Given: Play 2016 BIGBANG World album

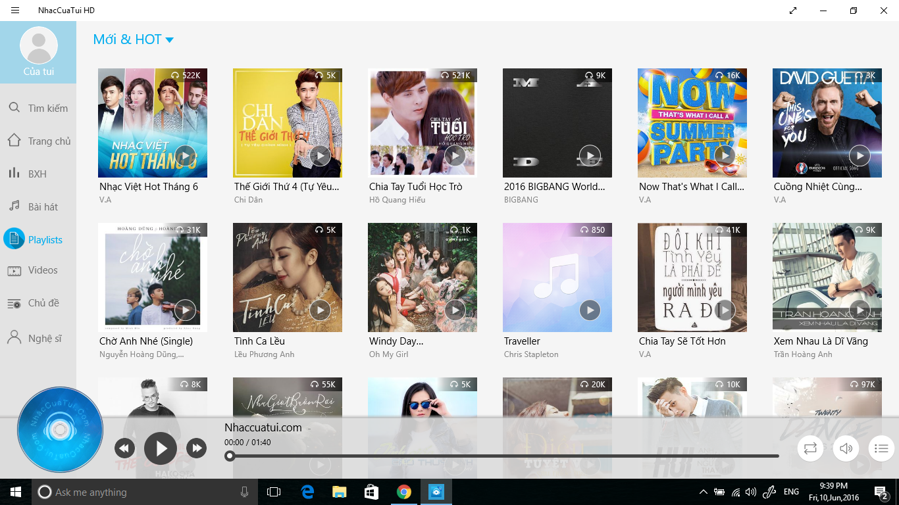Looking at the screenshot, I should [590, 156].
